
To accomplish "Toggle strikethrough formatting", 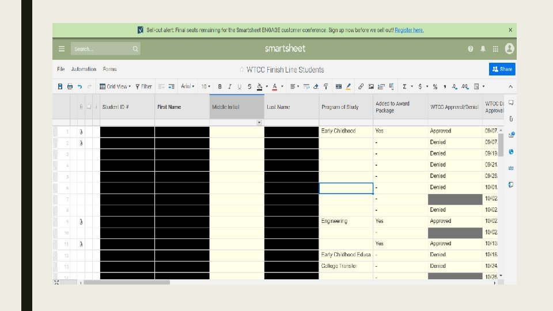I will pos(249,86).
